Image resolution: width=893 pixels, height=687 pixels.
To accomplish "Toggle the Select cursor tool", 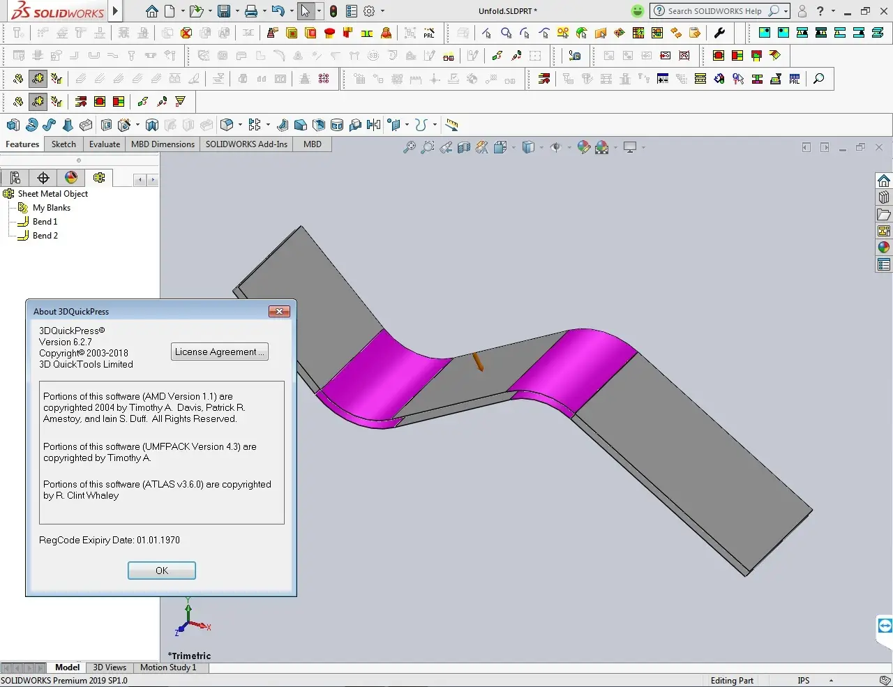I will tap(305, 11).
